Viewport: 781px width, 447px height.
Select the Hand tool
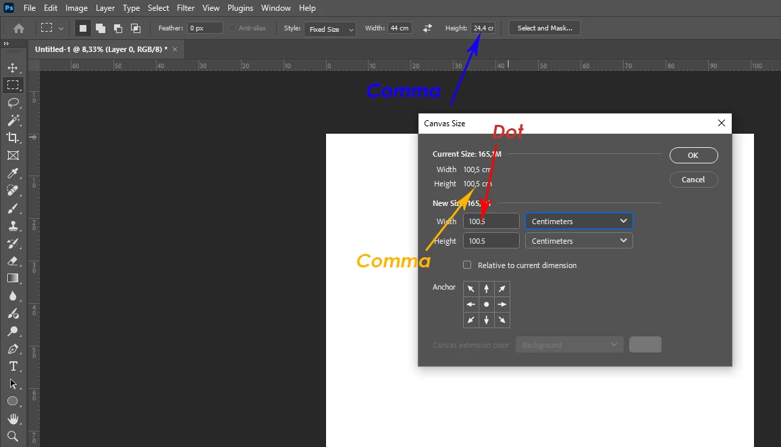tap(13, 419)
